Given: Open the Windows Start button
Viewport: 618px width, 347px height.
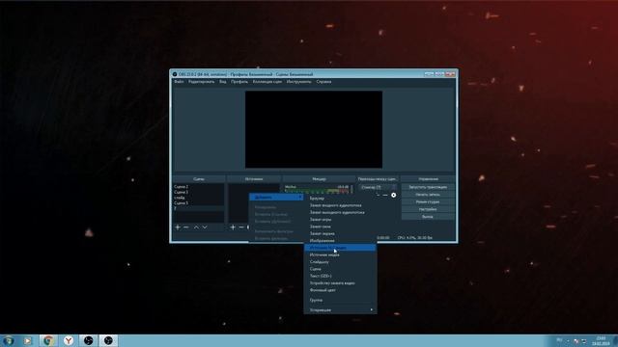Looking at the screenshot, I should click(8, 340).
